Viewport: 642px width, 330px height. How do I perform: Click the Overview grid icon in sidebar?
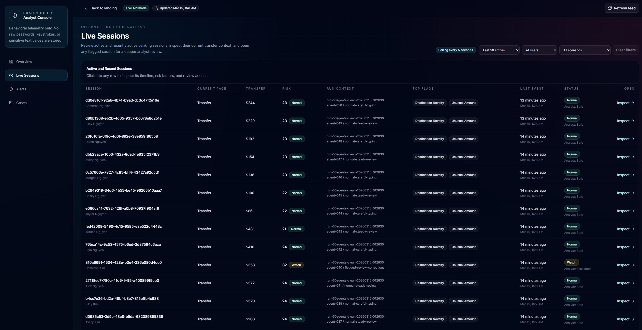[11, 62]
